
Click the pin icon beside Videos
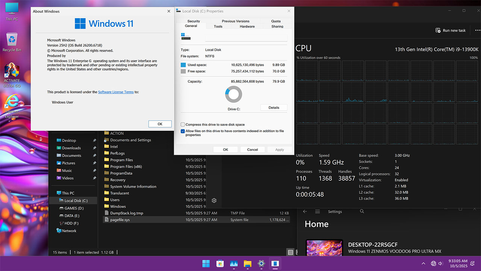tap(94, 178)
